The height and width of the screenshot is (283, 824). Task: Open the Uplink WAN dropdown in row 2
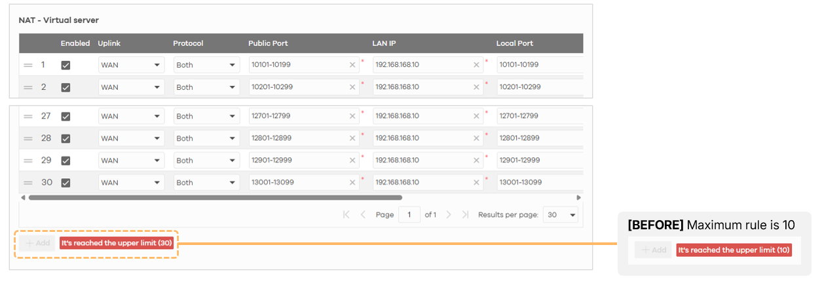(x=131, y=87)
